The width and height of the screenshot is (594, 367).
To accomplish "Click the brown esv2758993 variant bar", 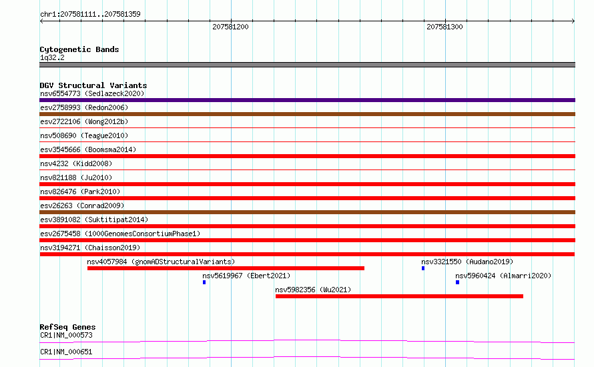I will (x=307, y=114).
